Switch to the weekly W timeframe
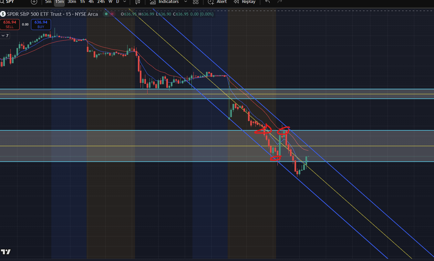 tap(110, 2)
